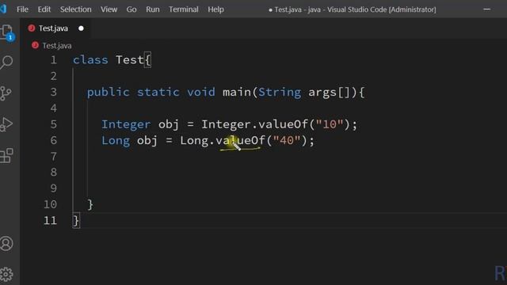The image size is (507, 285).
Task: Open the Help menu
Action: coord(215,9)
